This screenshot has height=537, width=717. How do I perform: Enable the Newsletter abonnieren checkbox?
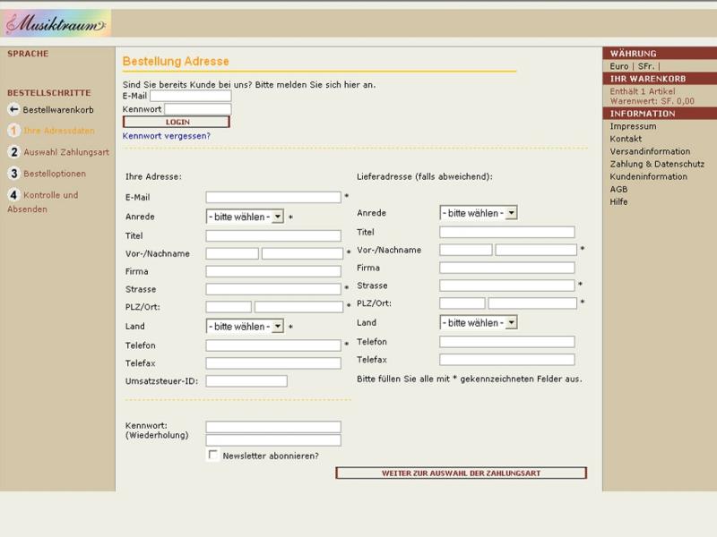tap(213, 456)
